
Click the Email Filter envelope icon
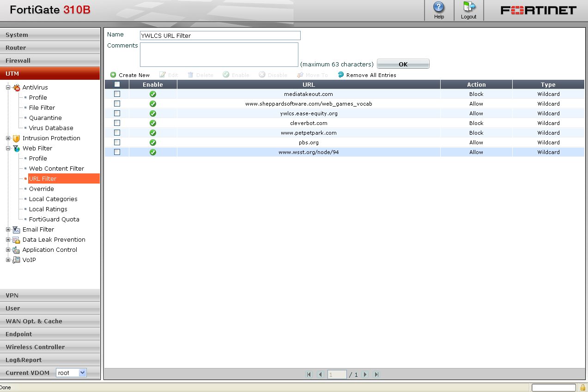coord(17,229)
